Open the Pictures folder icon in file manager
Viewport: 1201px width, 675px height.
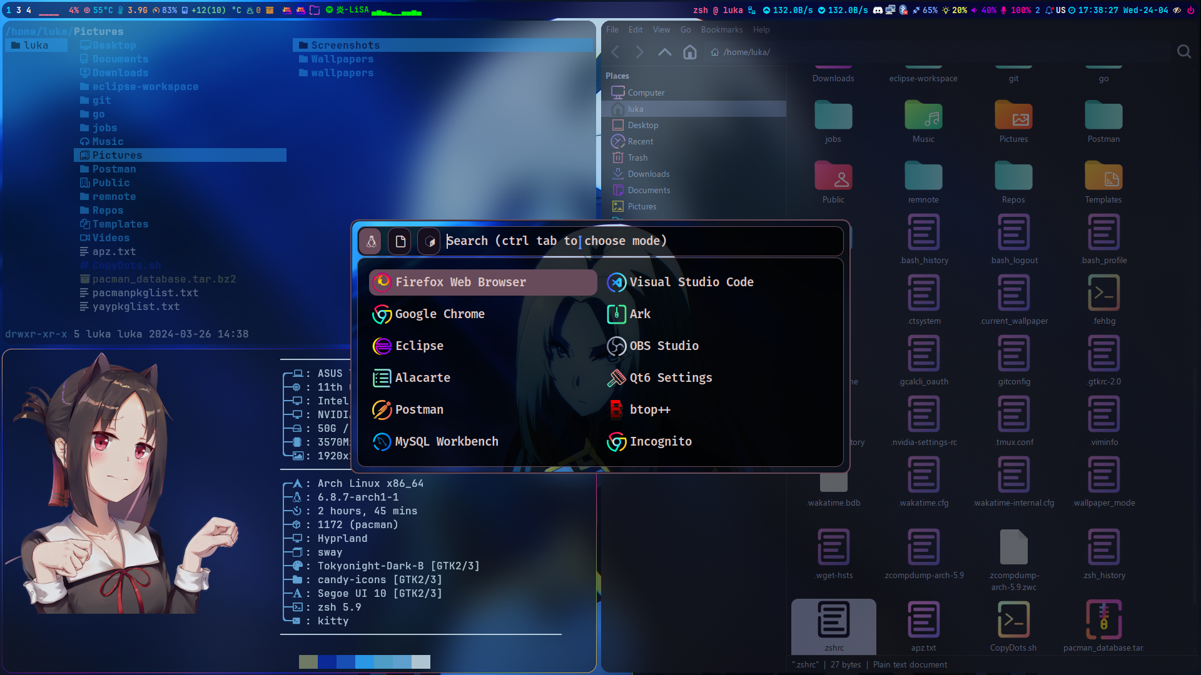click(x=1013, y=116)
